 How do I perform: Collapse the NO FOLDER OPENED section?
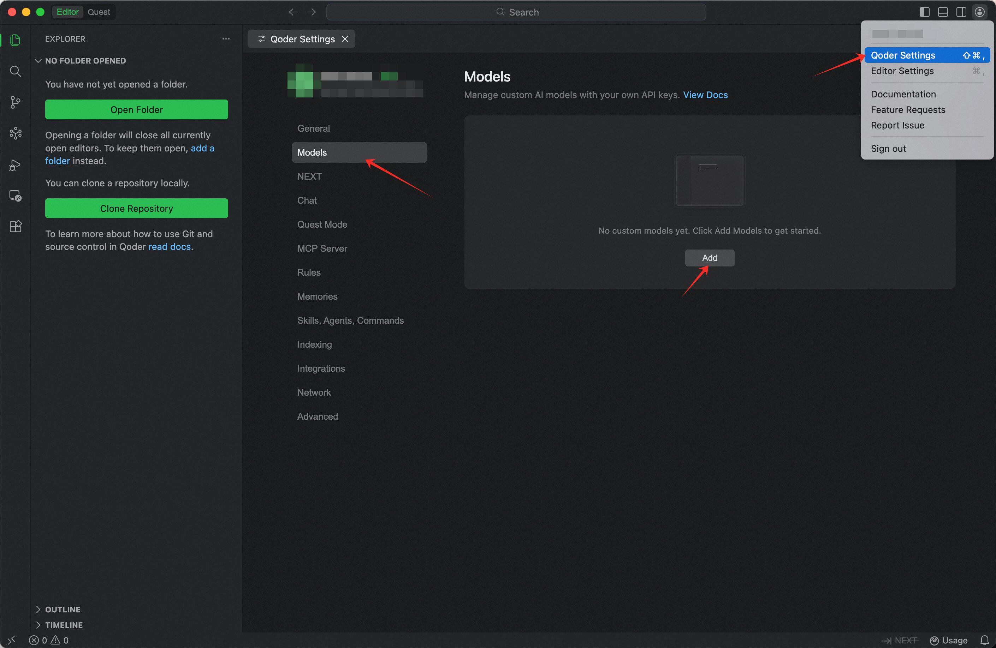click(x=85, y=61)
